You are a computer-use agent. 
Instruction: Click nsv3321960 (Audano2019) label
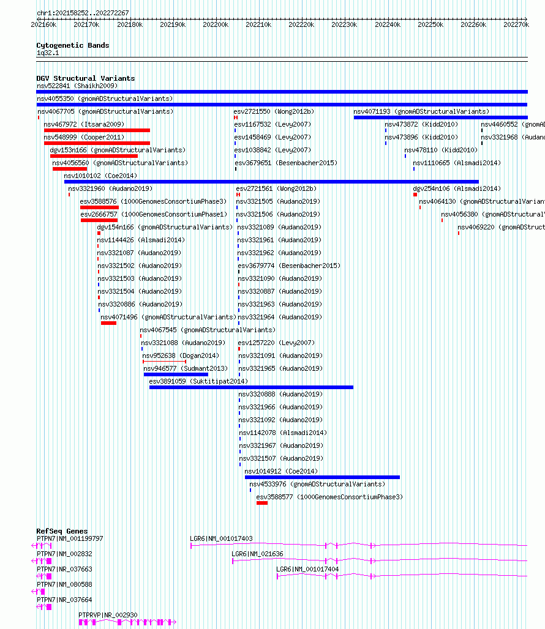point(110,188)
